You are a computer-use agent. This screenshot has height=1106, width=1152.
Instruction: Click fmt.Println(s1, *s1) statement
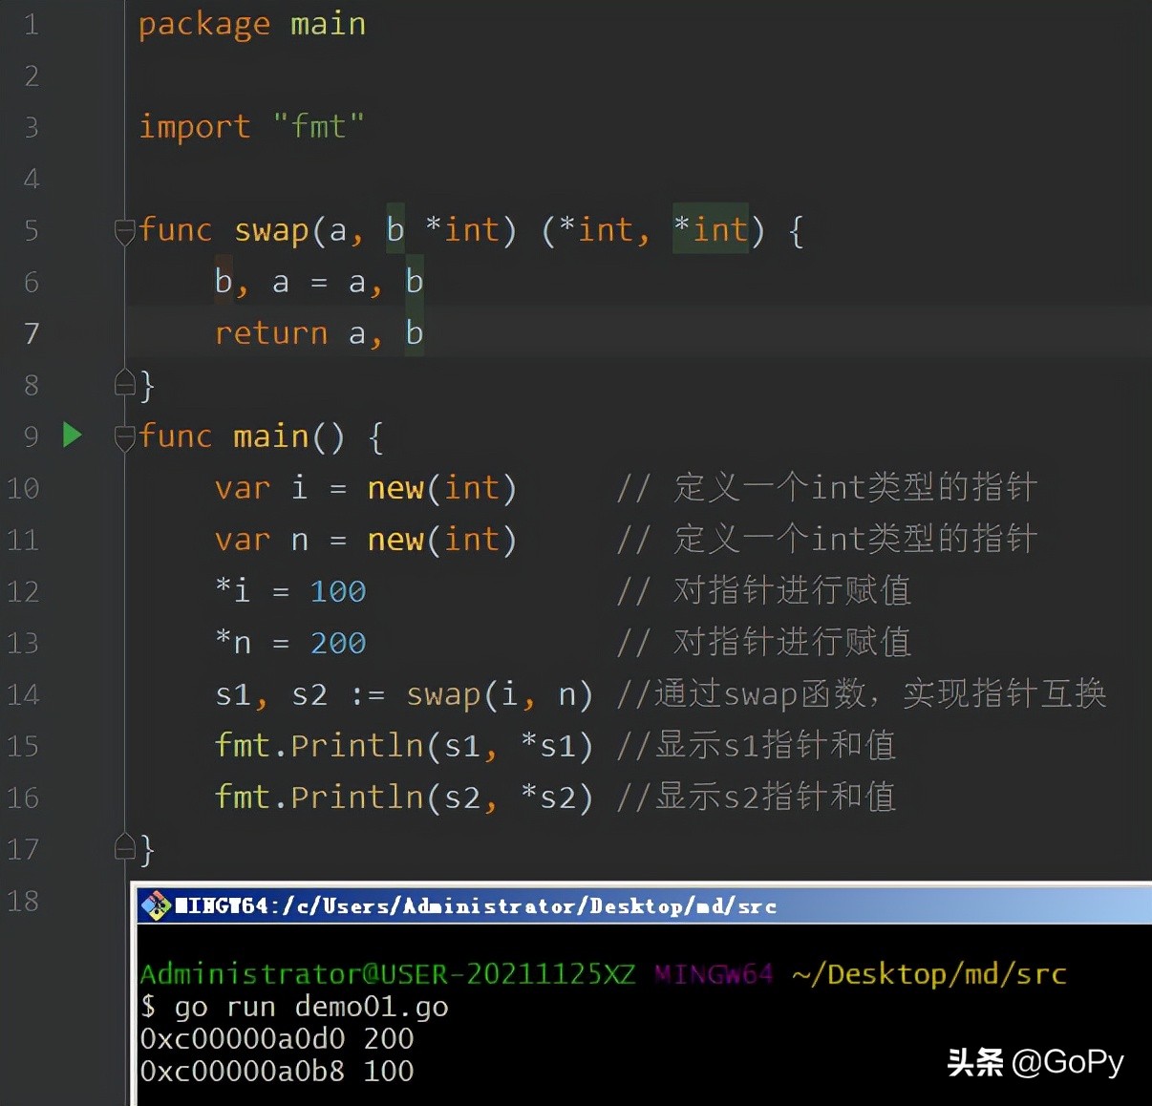(404, 746)
